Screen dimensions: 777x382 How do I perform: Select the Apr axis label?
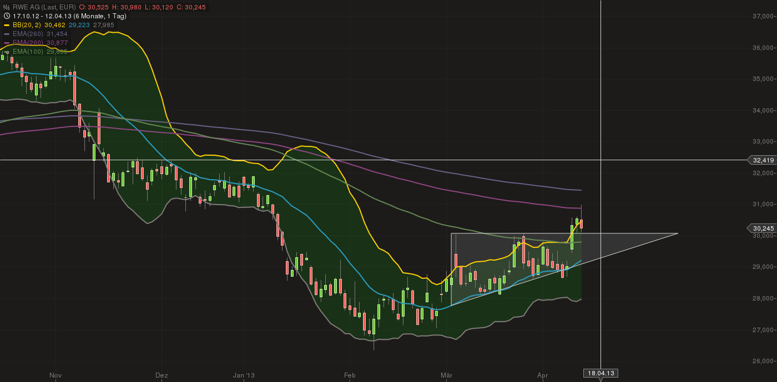[x=542, y=375]
